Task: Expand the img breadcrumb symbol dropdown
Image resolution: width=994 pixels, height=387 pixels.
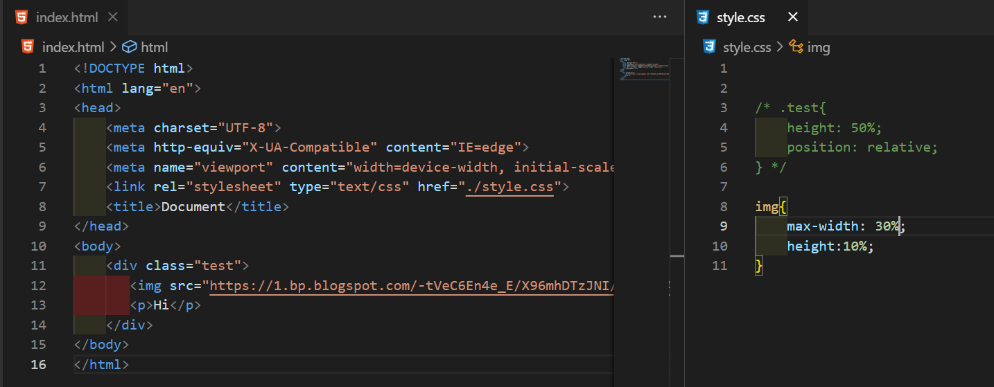Action: 819,47
